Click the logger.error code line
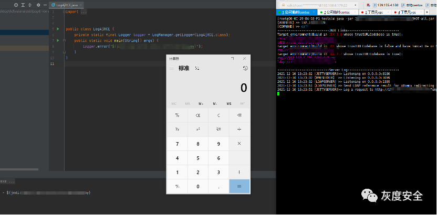 click(x=143, y=46)
